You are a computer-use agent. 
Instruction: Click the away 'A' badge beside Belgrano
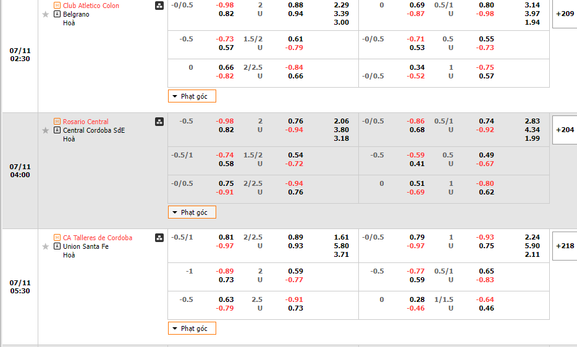click(x=57, y=14)
